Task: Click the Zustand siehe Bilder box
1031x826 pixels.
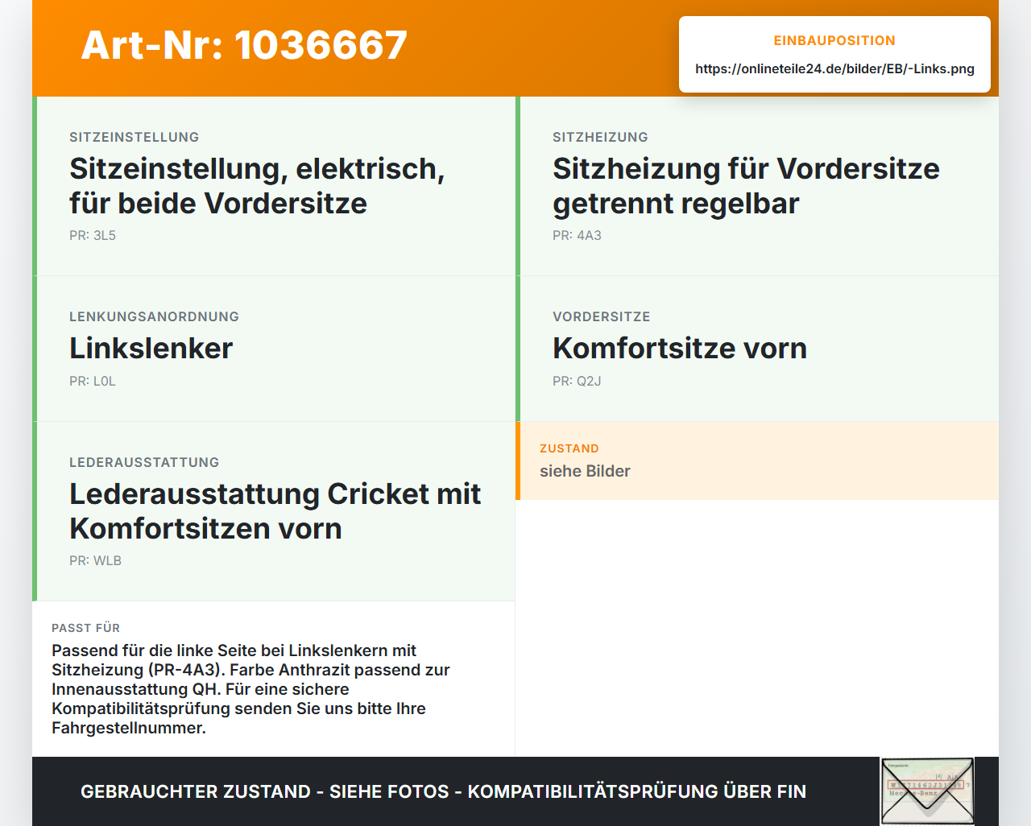Action: tap(757, 460)
